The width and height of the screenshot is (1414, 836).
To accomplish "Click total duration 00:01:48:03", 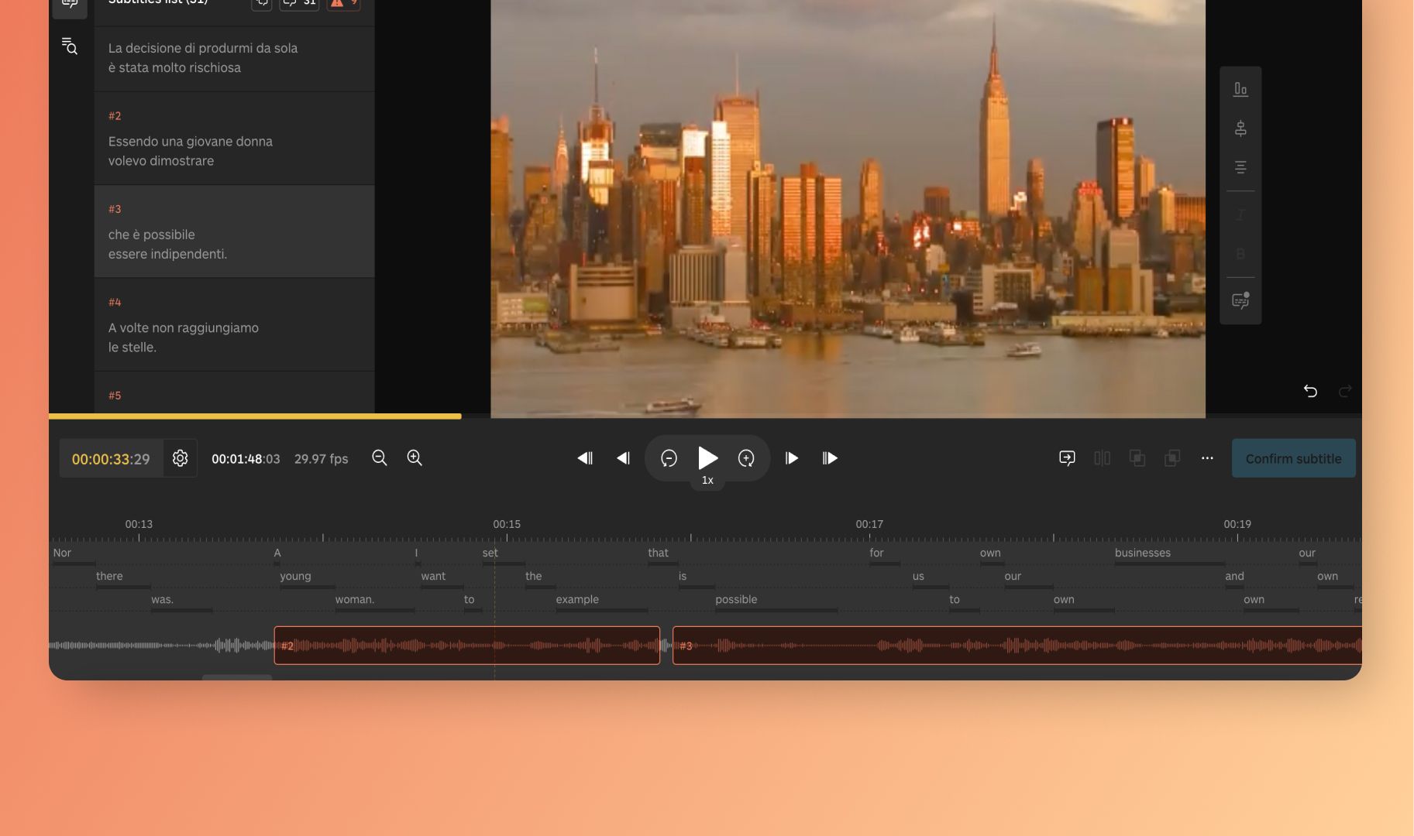I will (x=246, y=459).
